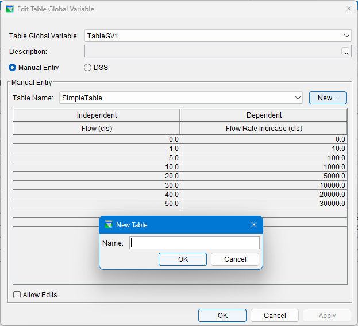Select the Manual Entry radio button
Screen dimensions: 358x326
click(x=13, y=68)
